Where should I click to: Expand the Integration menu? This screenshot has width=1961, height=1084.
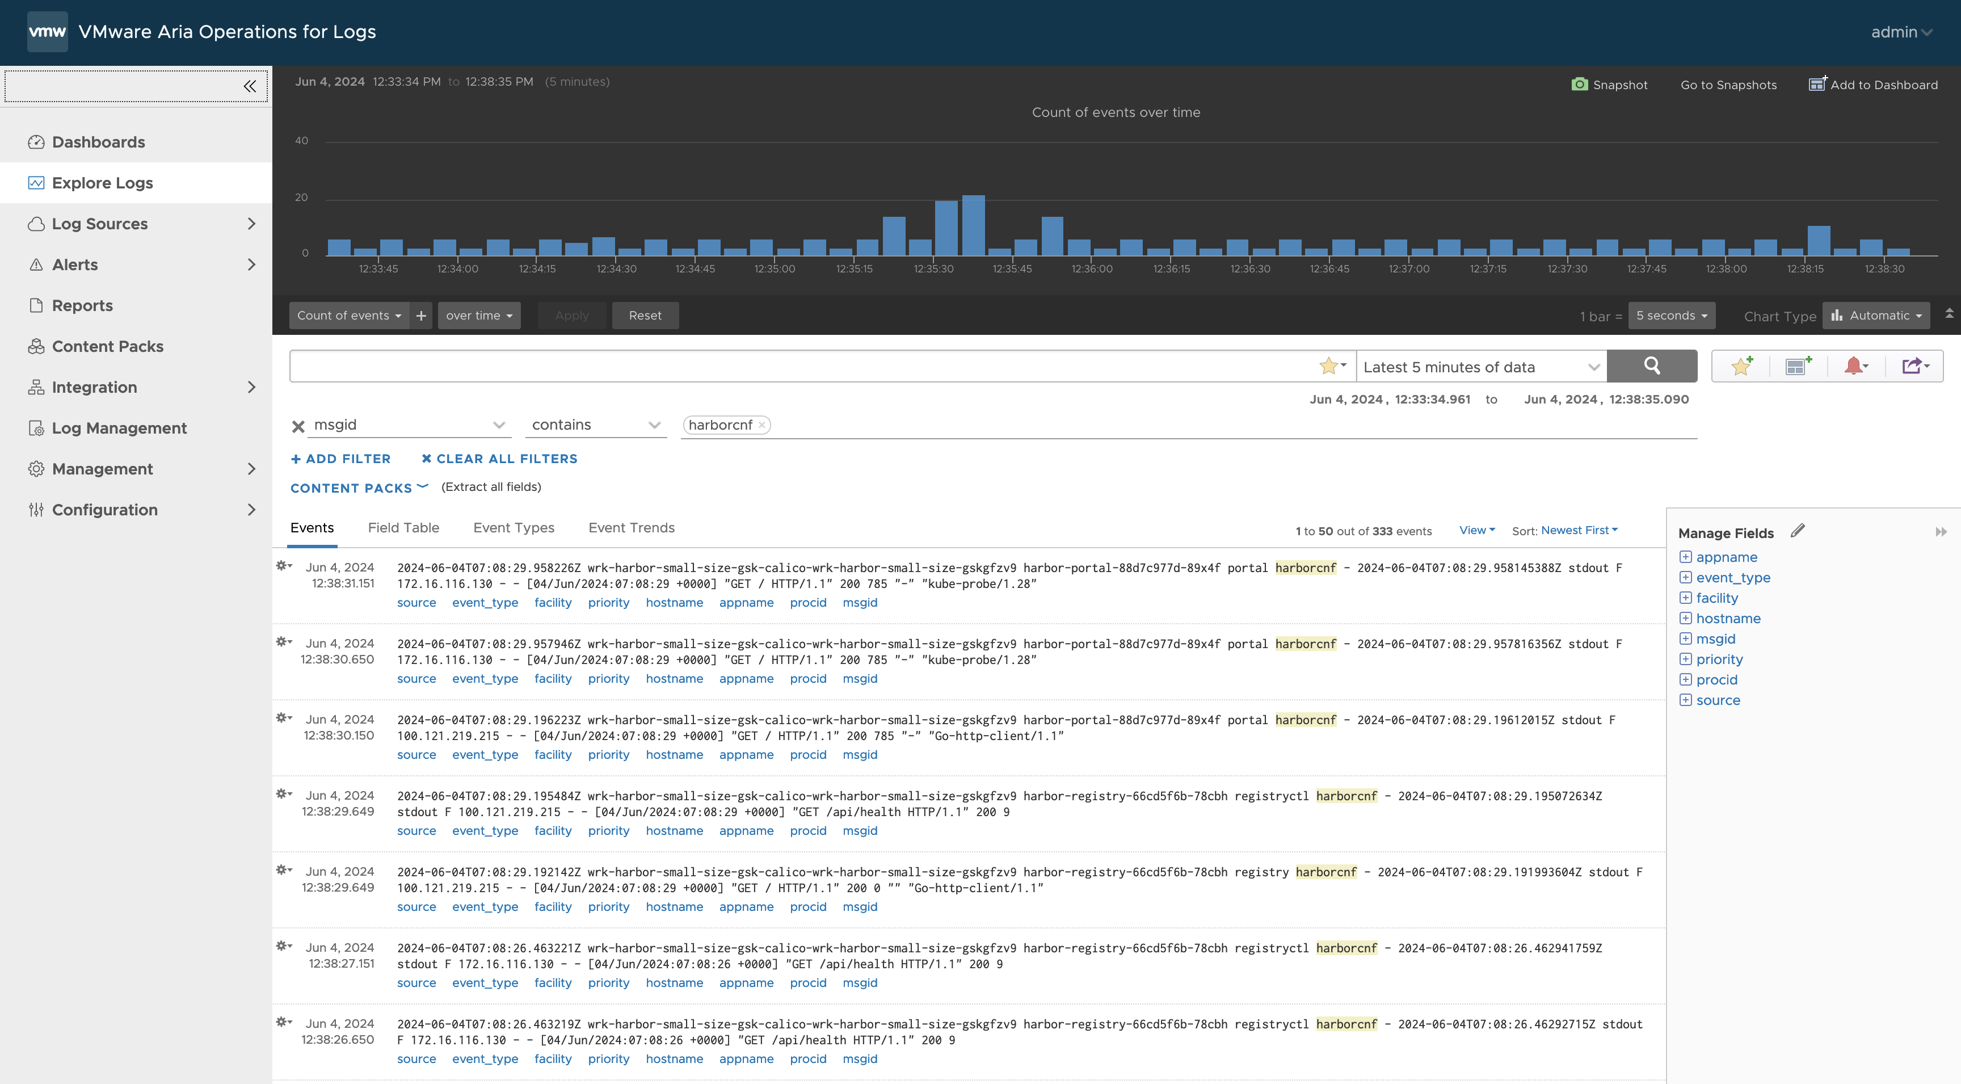(251, 386)
